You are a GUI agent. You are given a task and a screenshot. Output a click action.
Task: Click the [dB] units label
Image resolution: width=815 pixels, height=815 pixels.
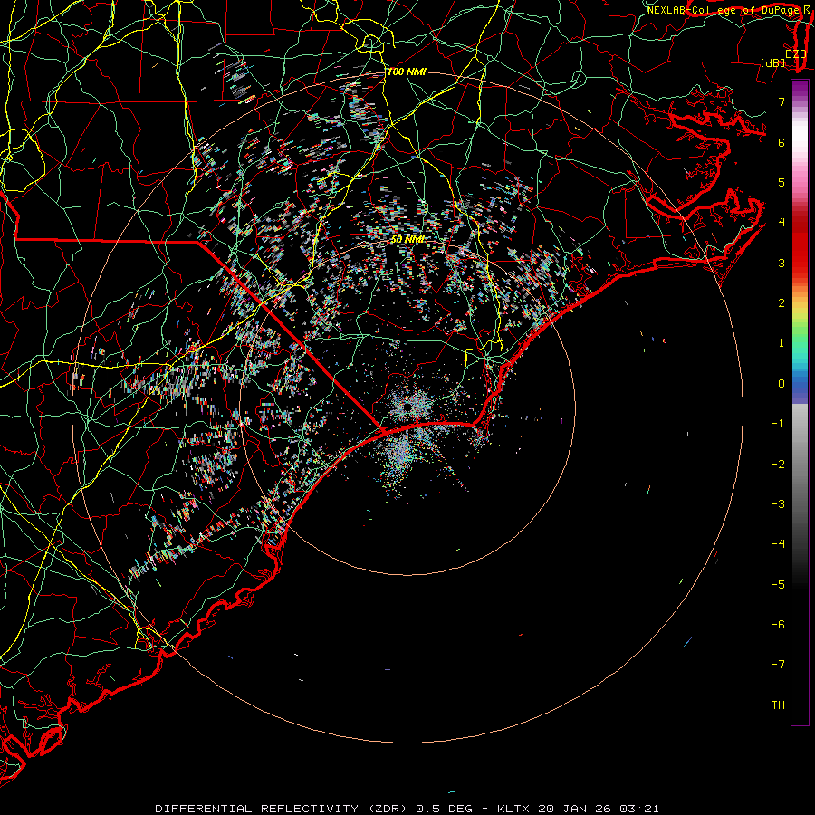(773, 62)
